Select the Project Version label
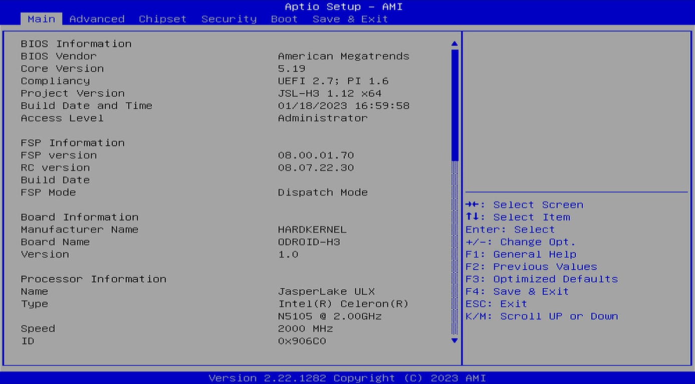The width and height of the screenshot is (695, 384). tap(73, 93)
